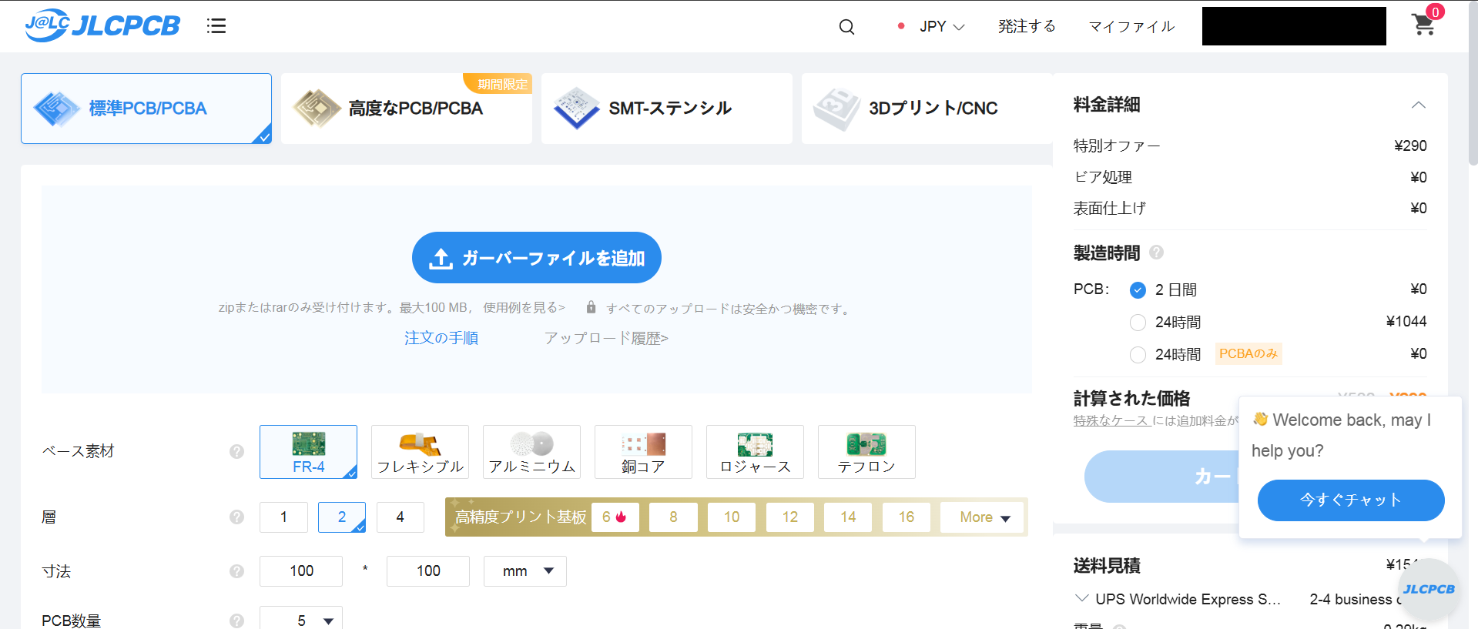Open the JPY currency dropdown
Viewport: 1478px width, 629px height.
tap(941, 27)
